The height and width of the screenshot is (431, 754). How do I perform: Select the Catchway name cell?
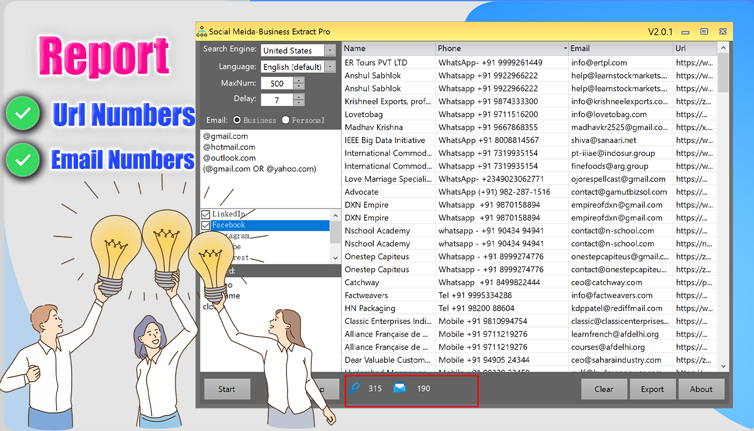click(389, 282)
